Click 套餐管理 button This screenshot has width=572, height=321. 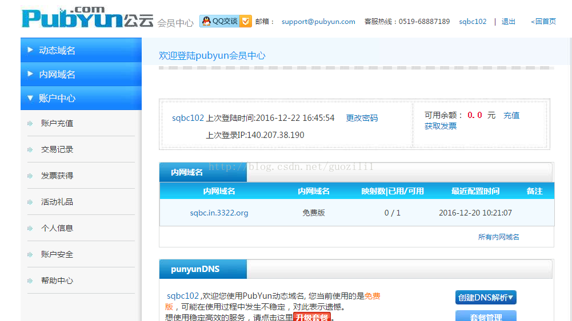click(x=486, y=315)
